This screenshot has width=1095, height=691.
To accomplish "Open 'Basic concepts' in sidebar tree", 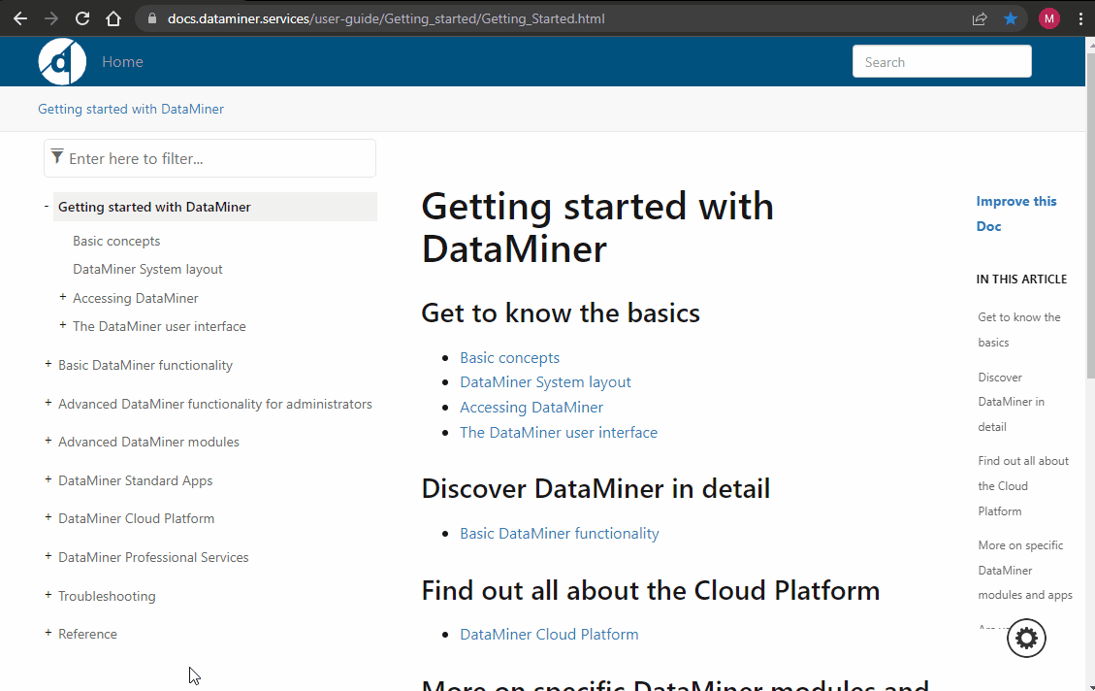I will point(116,241).
